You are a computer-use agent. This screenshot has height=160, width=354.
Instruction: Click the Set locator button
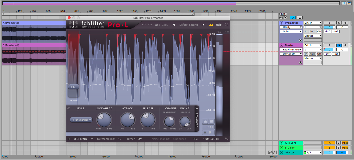point(283,14)
